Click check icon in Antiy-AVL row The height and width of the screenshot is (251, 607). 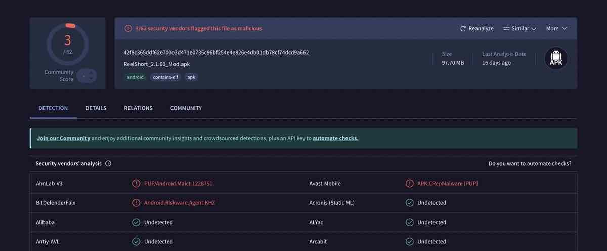[x=136, y=242]
